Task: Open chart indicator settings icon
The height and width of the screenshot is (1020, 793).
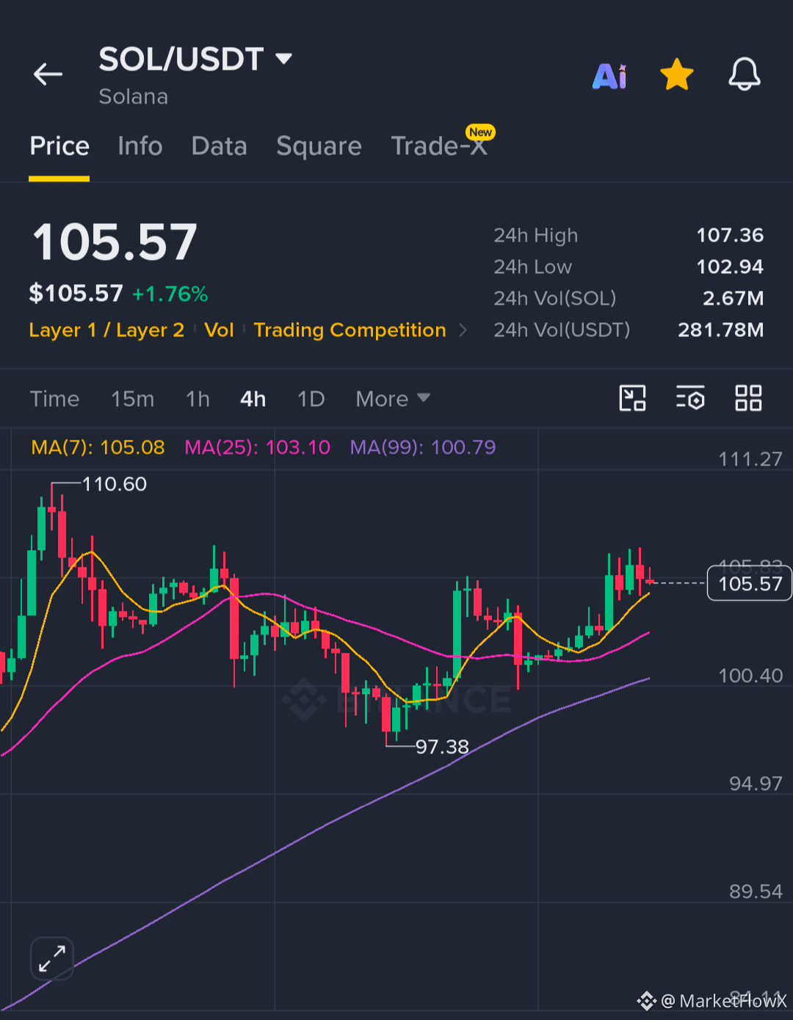Action: click(x=690, y=398)
